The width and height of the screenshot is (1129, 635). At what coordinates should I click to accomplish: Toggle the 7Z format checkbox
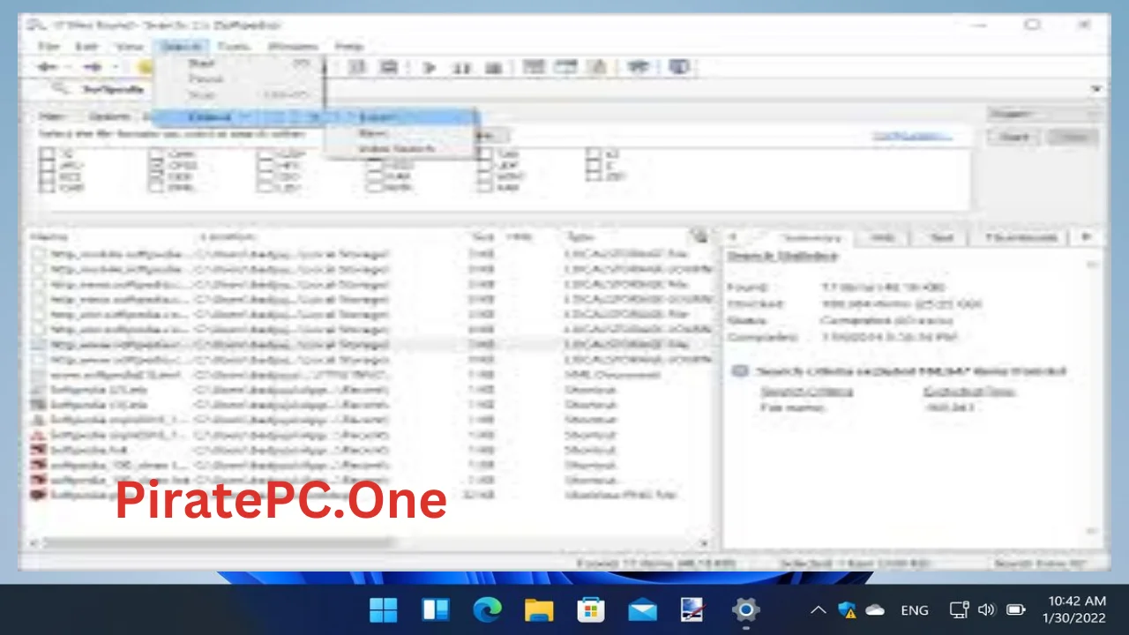click(x=47, y=154)
